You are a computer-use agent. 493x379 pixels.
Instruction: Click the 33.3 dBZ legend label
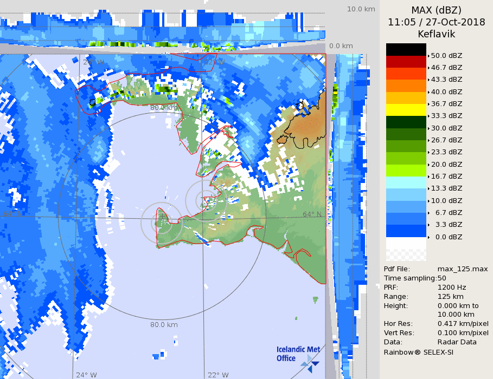446,116
